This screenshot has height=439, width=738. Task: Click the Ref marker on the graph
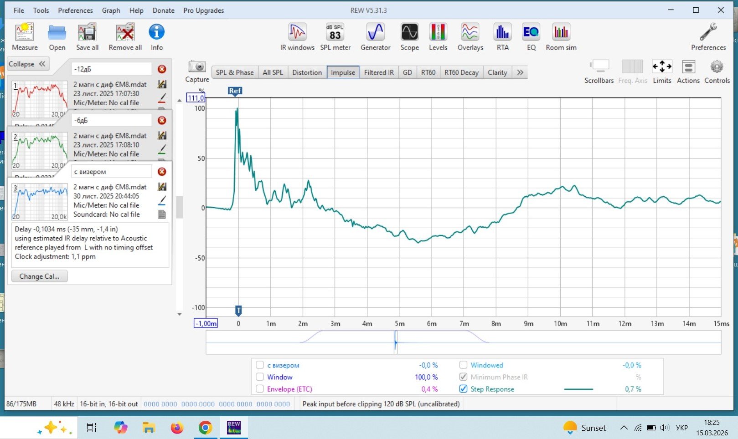click(235, 91)
